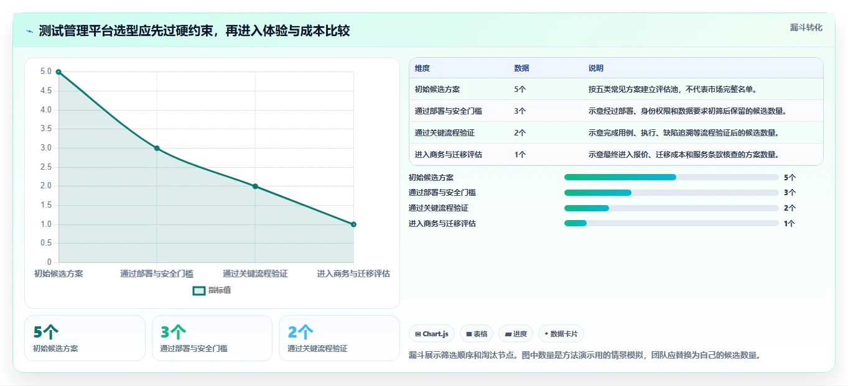Image resolution: width=848 pixels, height=386 pixels.
Task: Select the 进度 tag chip
Action: tap(516, 334)
